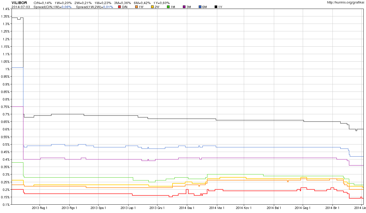Click the 2013 Rgs 1 x-axis label

point(69,208)
